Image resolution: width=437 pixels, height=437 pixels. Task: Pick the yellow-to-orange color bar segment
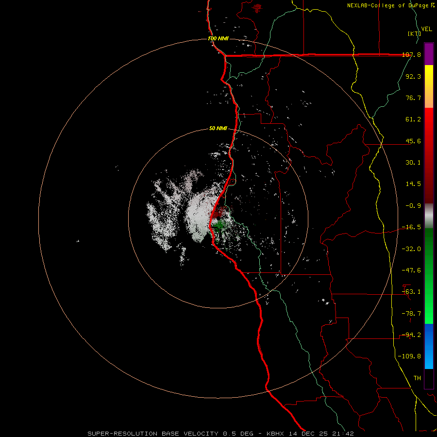click(429, 86)
